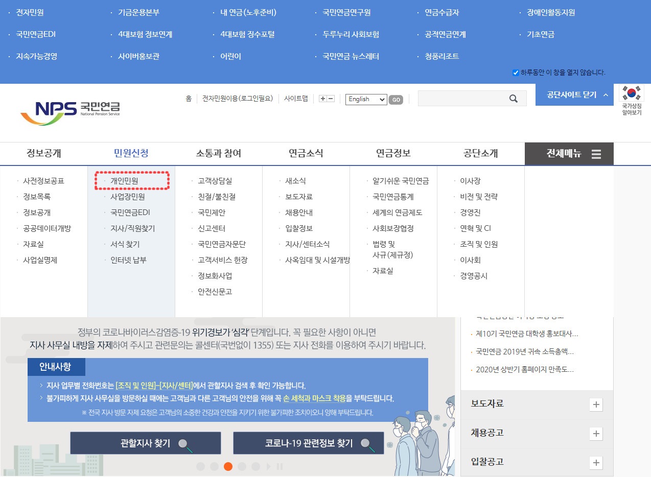The height and width of the screenshot is (477, 651).
Task: Open the 소통과 참여 main menu
Action: click(x=219, y=153)
